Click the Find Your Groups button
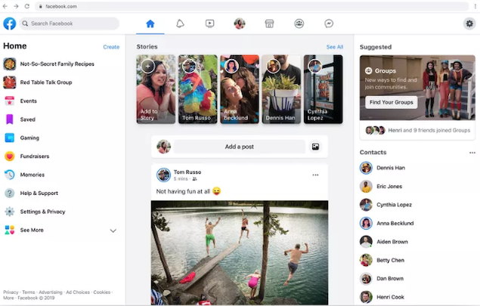The height and width of the screenshot is (306, 480). 392,102
